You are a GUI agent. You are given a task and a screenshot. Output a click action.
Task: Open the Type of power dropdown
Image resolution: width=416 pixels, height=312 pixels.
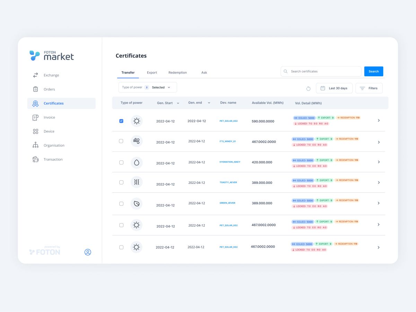(148, 87)
